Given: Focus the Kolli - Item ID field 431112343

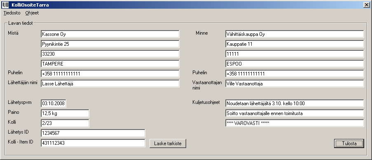Looking at the screenshot, I should point(93,143).
